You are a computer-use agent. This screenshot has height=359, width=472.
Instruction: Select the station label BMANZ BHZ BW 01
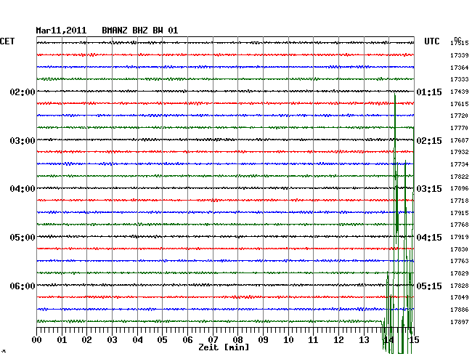click(x=139, y=31)
